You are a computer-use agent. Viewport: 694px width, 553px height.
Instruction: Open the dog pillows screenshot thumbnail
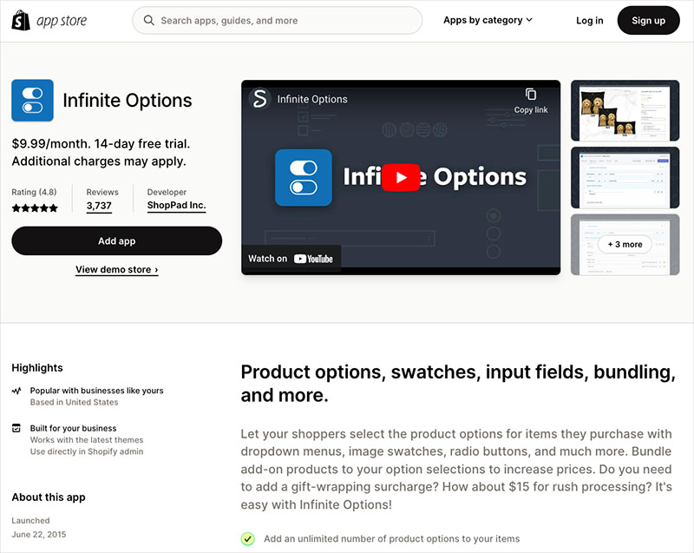(x=625, y=111)
